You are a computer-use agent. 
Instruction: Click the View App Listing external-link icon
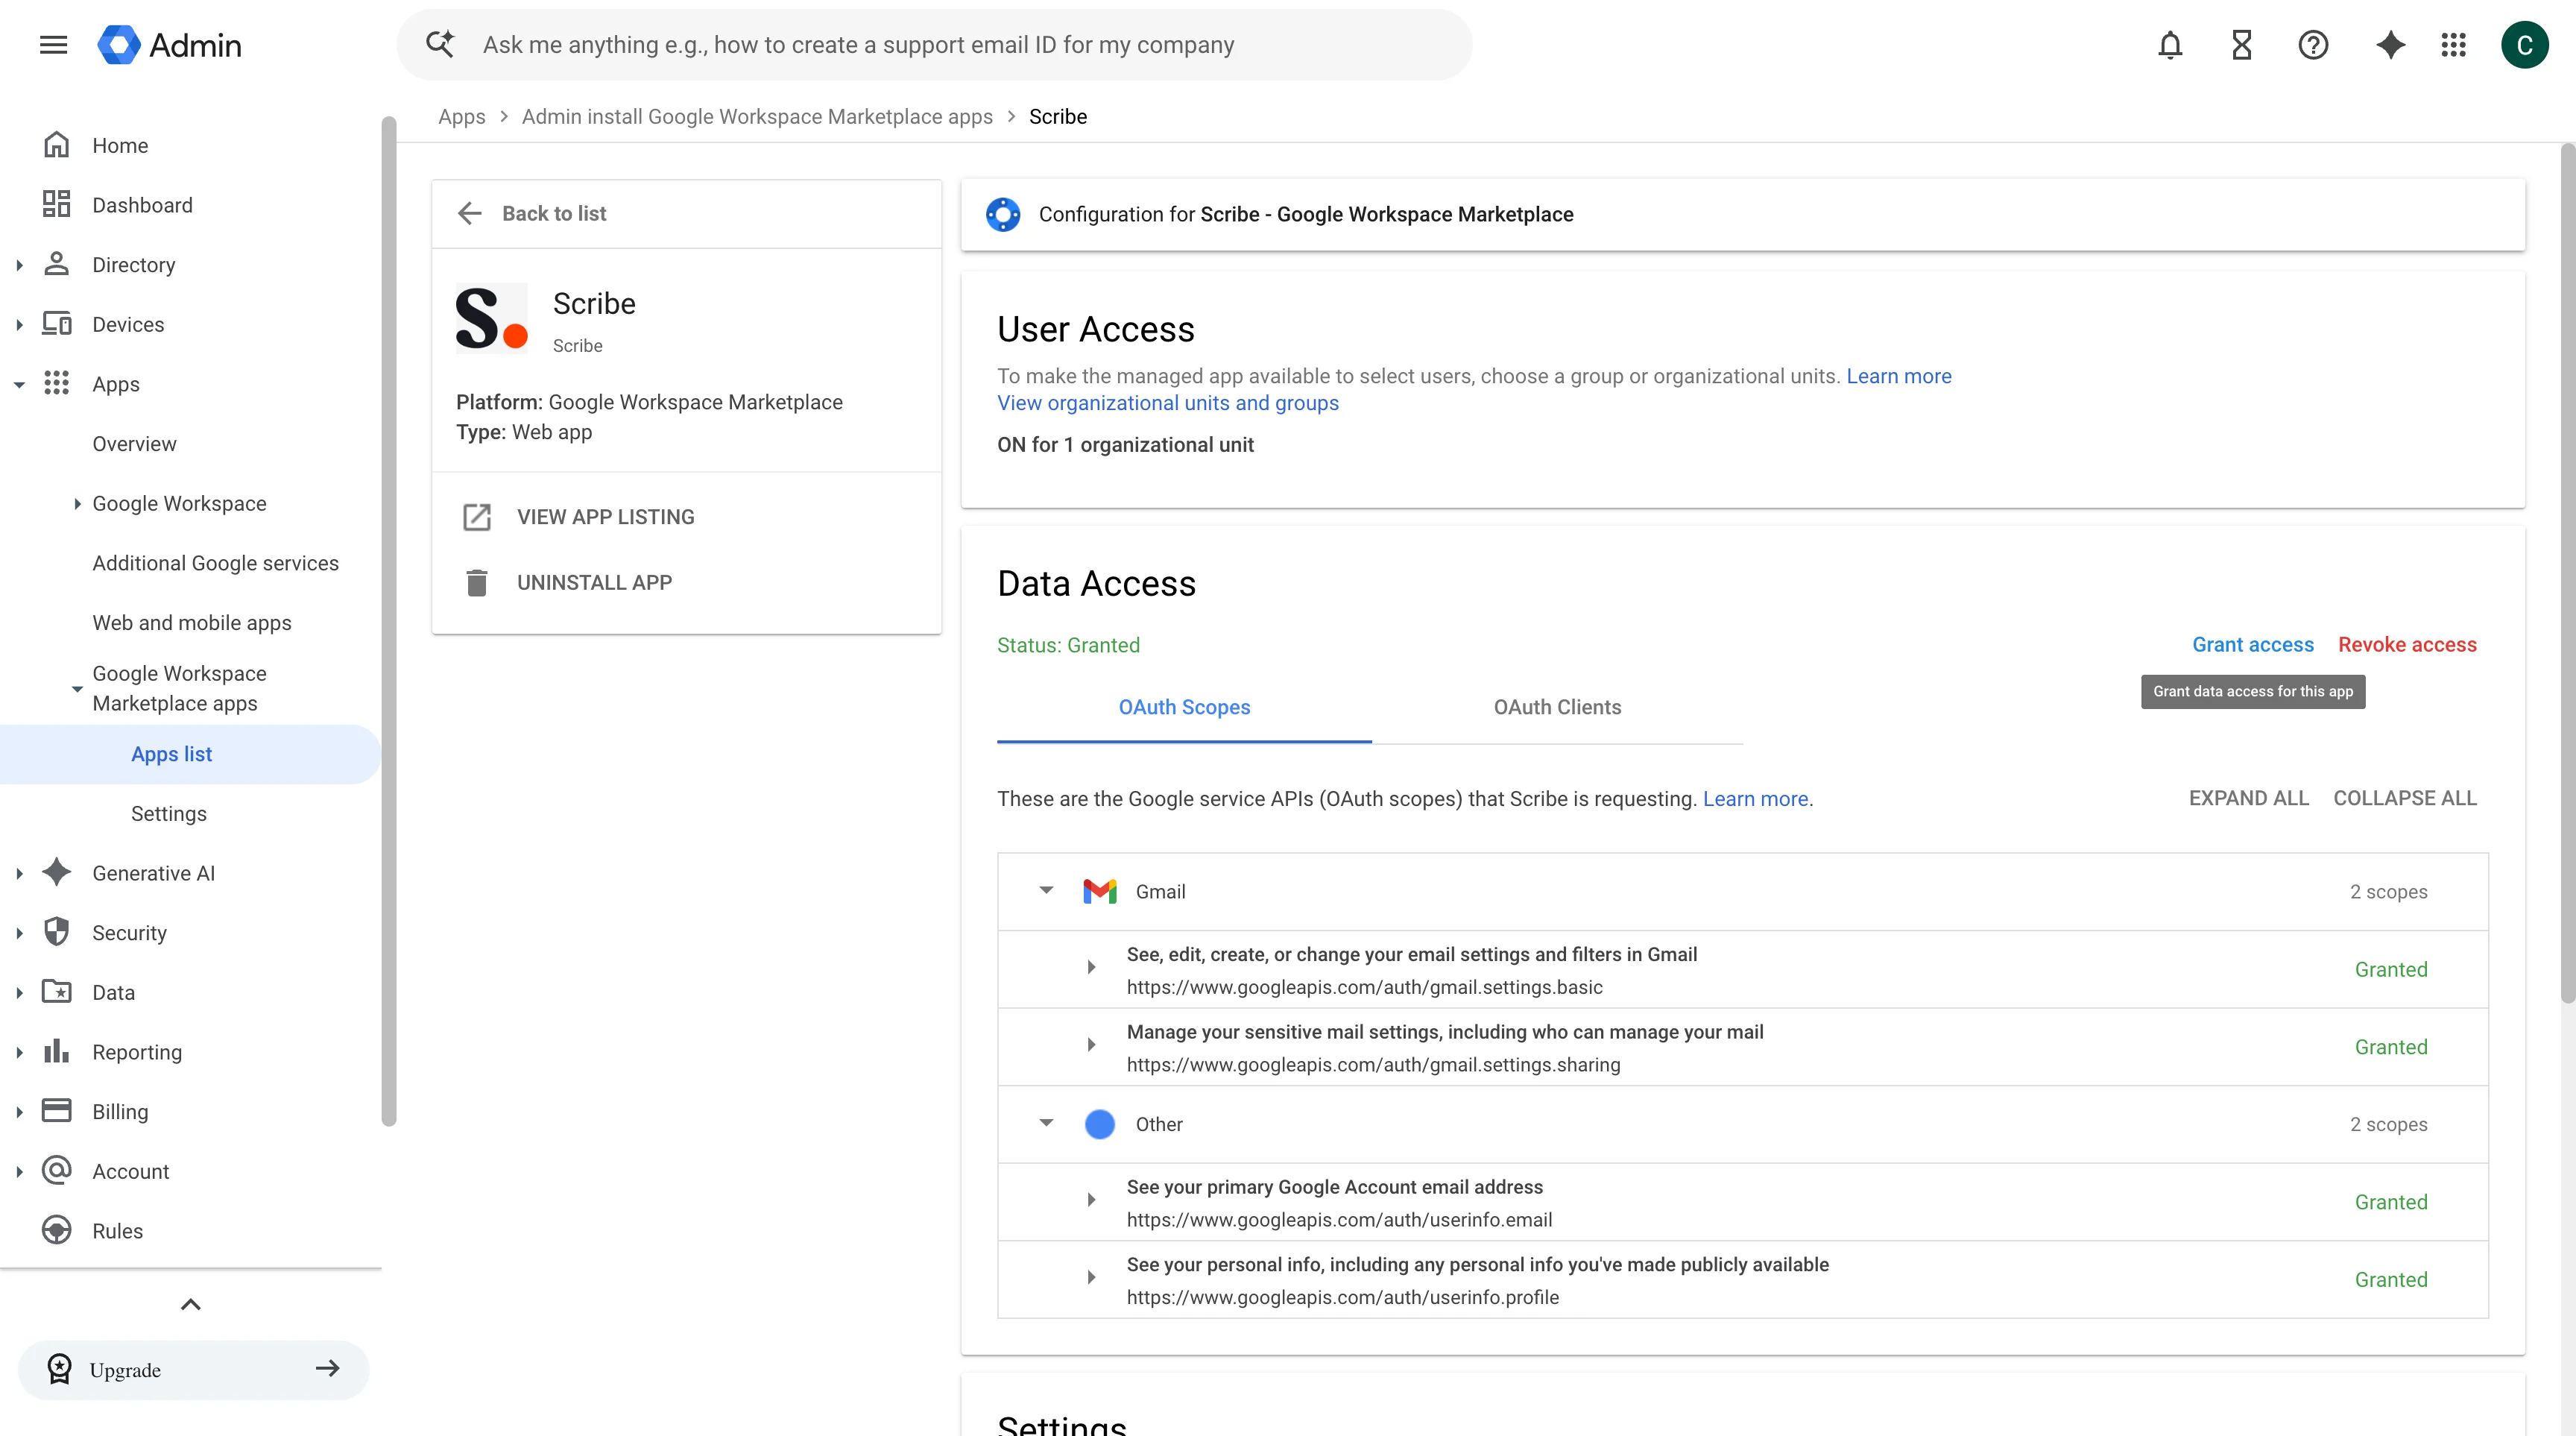tap(477, 517)
